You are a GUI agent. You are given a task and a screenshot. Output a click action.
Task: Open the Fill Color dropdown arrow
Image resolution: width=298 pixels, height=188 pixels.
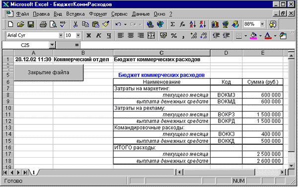(260, 36)
